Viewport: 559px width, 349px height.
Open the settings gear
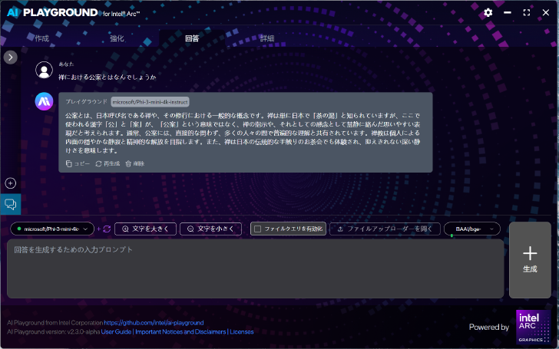(x=488, y=12)
